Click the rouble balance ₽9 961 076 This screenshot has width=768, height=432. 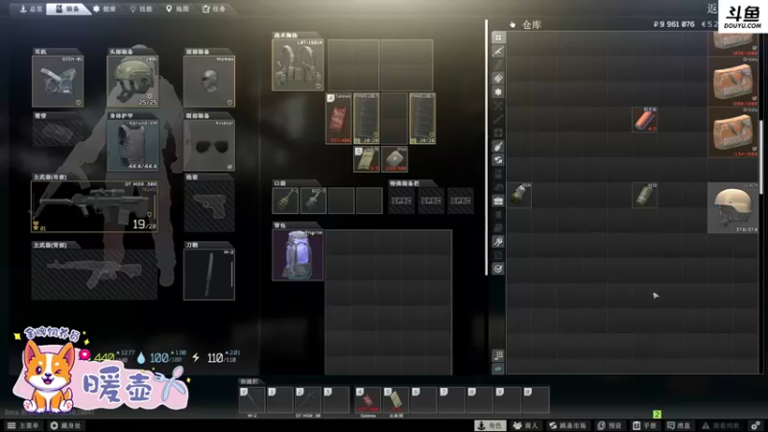(674, 24)
